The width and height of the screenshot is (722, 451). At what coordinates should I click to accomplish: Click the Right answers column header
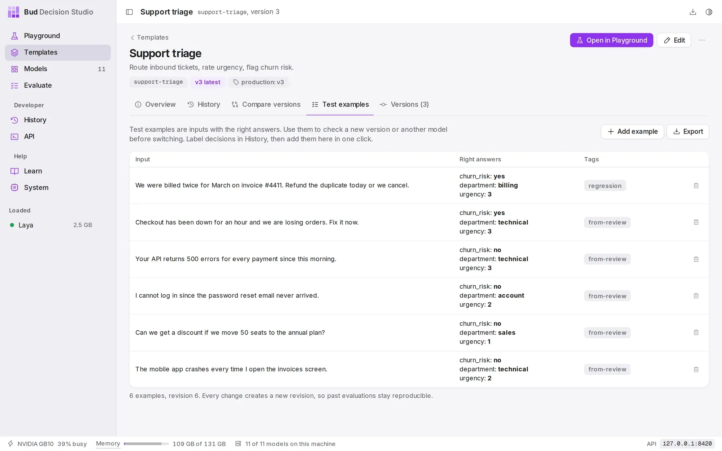tap(480, 159)
